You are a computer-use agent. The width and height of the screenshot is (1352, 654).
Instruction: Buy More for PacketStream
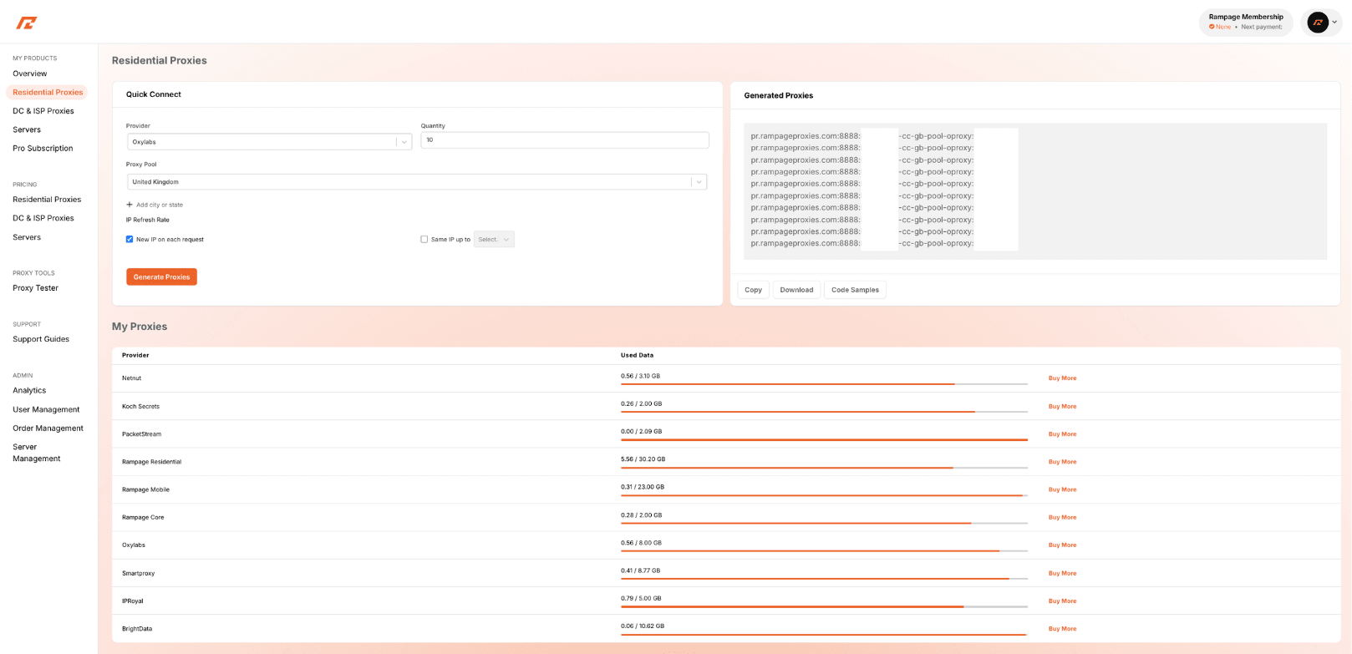pyautogui.click(x=1062, y=434)
